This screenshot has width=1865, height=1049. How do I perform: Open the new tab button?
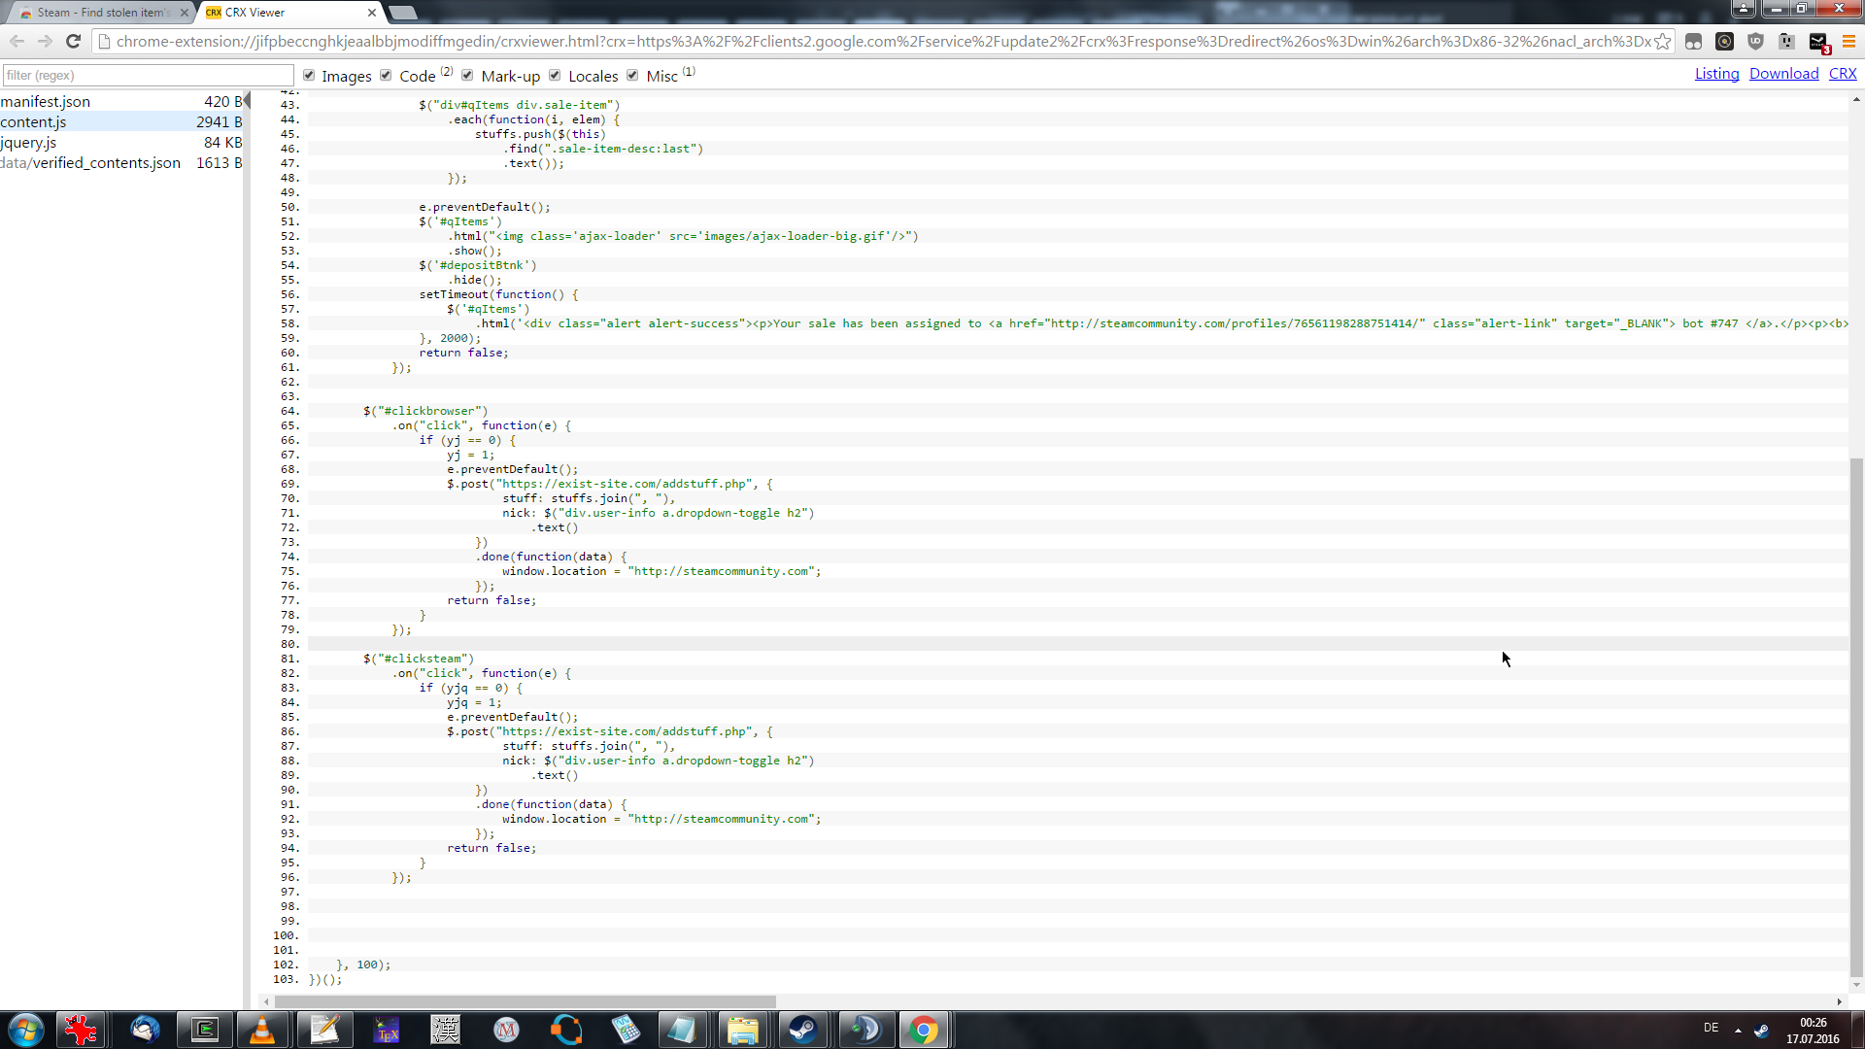[x=402, y=13]
